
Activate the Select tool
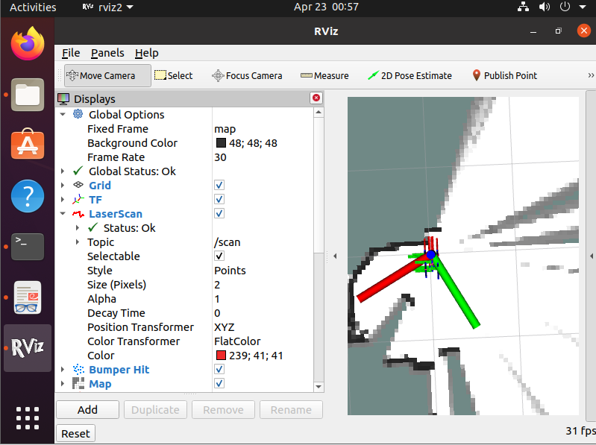pyautogui.click(x=174, y=76)
